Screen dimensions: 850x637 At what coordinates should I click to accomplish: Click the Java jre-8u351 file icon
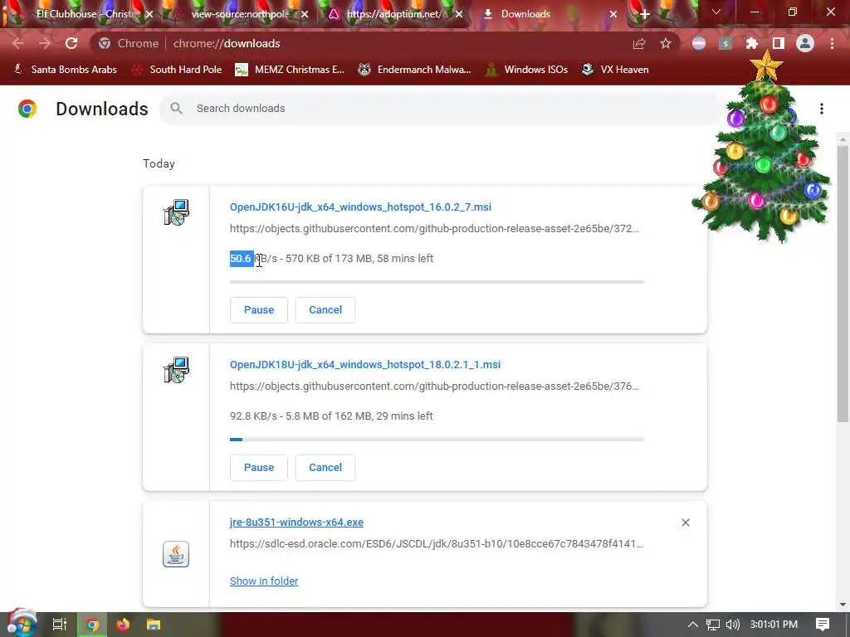[x=176, y=554]
